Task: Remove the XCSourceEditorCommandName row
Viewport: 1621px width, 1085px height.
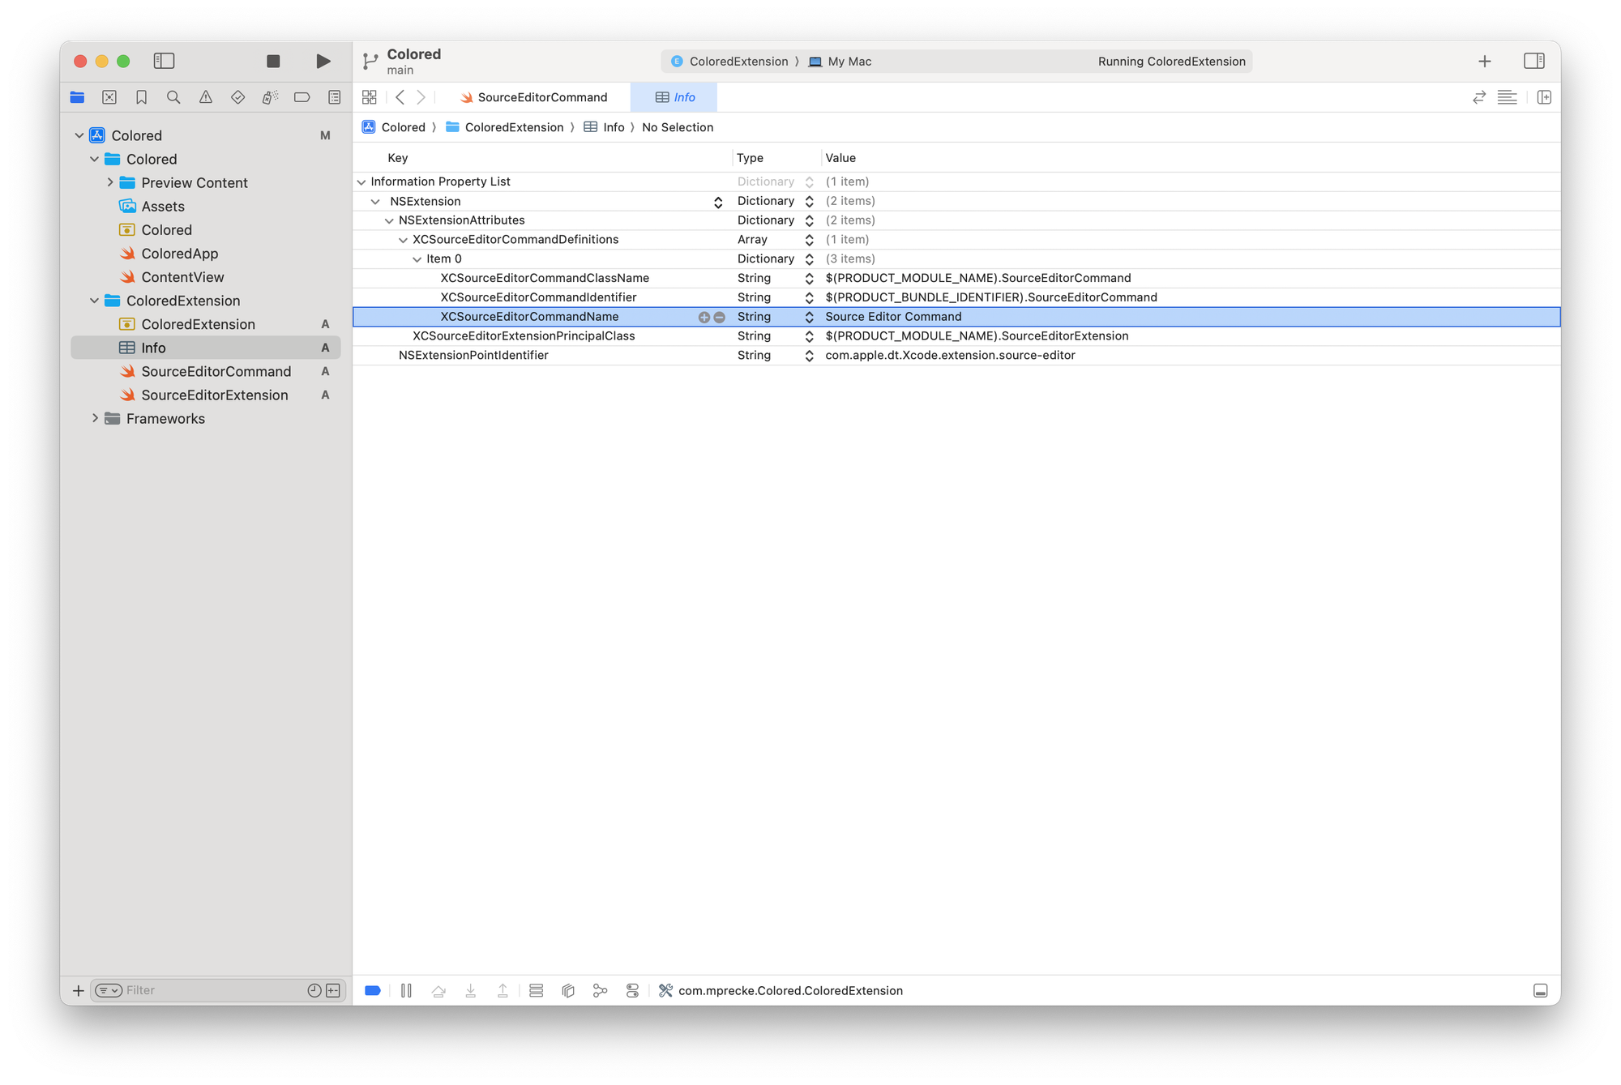Action: 719,318
